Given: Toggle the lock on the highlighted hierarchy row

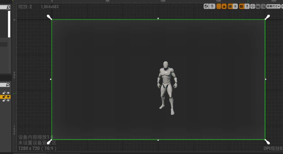Looking at the screenshot, I should pos(4,97).
